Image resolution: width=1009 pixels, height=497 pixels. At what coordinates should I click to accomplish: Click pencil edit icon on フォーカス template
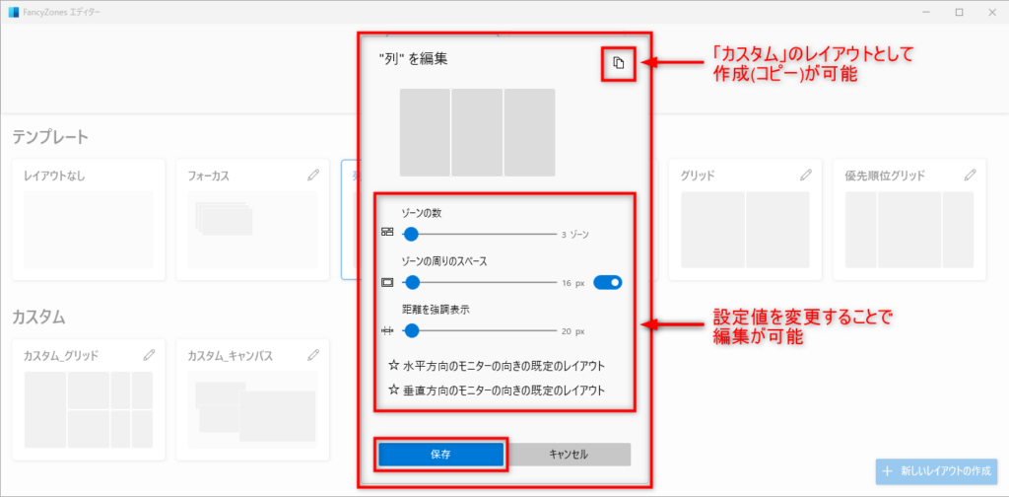point(313,176)
